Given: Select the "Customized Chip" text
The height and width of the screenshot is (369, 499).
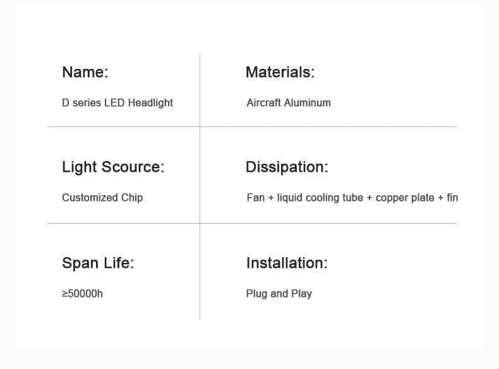Looking at the screenshot, I should point(102,198).
